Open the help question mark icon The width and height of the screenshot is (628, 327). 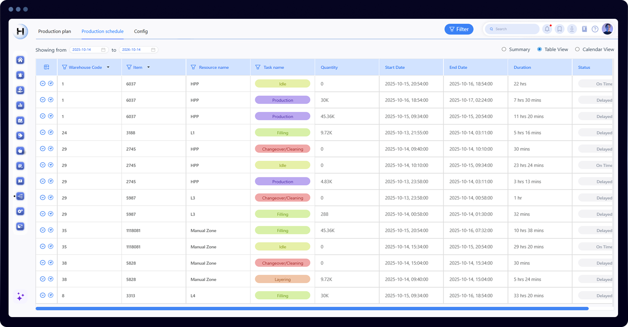pyautogui.click(x=595, y=29)
